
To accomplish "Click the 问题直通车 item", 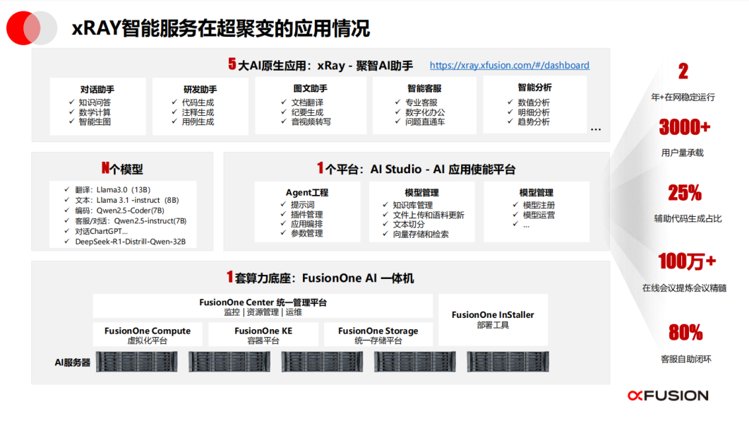I will [x=425, y=122].
